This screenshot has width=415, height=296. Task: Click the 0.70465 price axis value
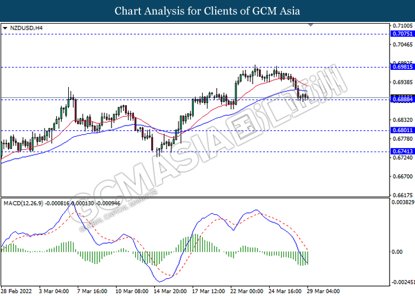click(403, 44)
